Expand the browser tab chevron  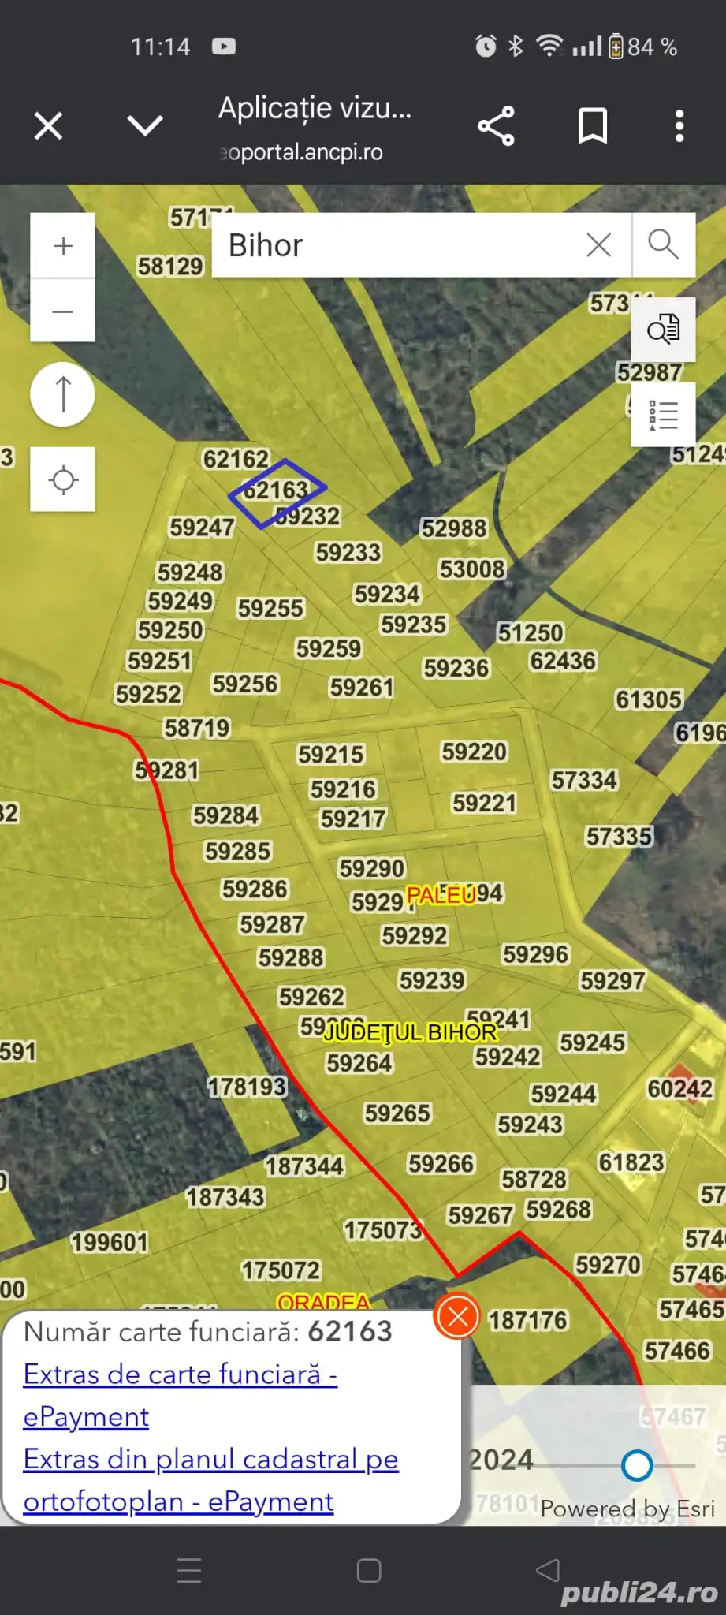click(145, 126)
